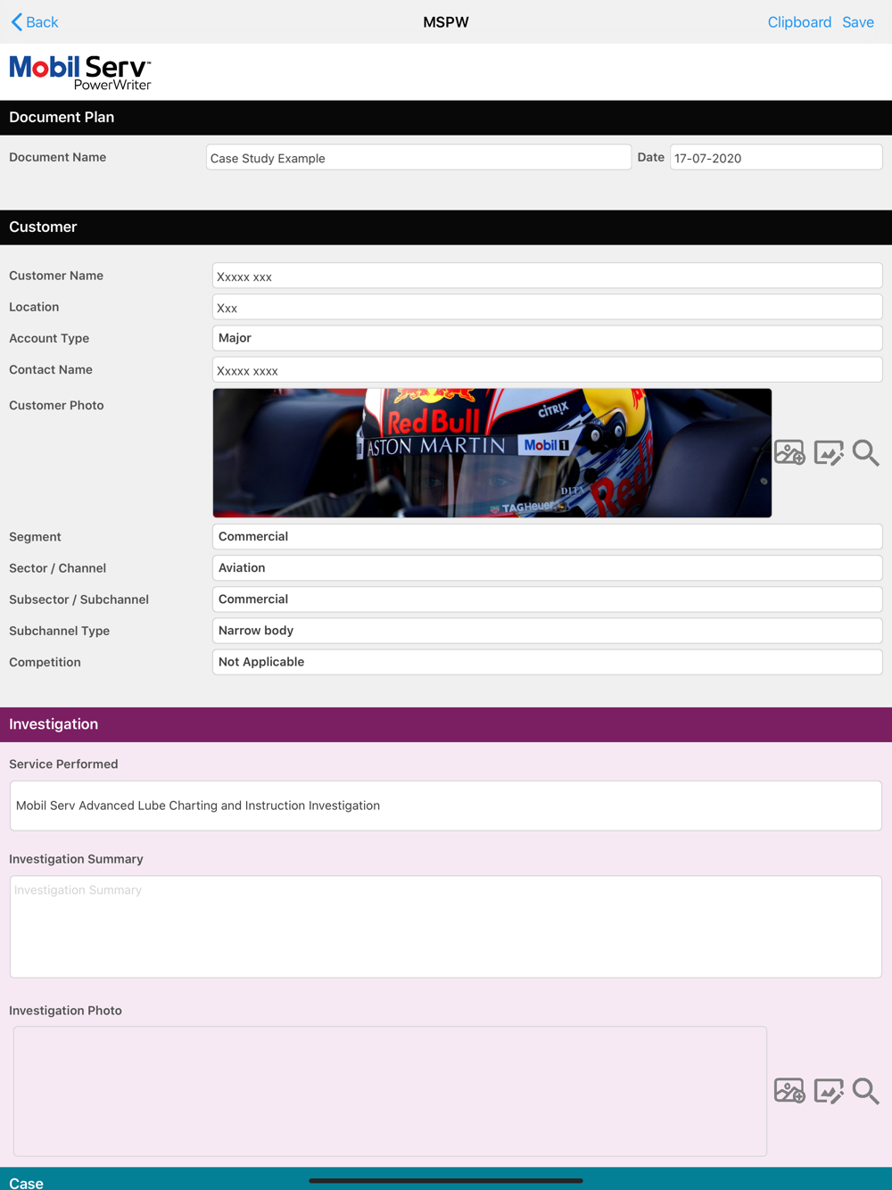Image resolution: width=892 pixels, height=1190 pixels.
Task: Edit the Document Name field
Action: pyautogui.click(x=418, y=158)
